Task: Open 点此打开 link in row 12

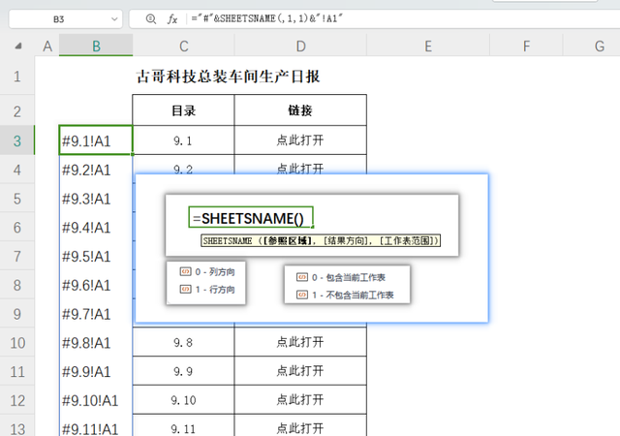Action: 300,399
